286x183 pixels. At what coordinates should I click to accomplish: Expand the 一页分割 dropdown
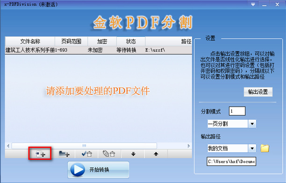pos(252,124)
